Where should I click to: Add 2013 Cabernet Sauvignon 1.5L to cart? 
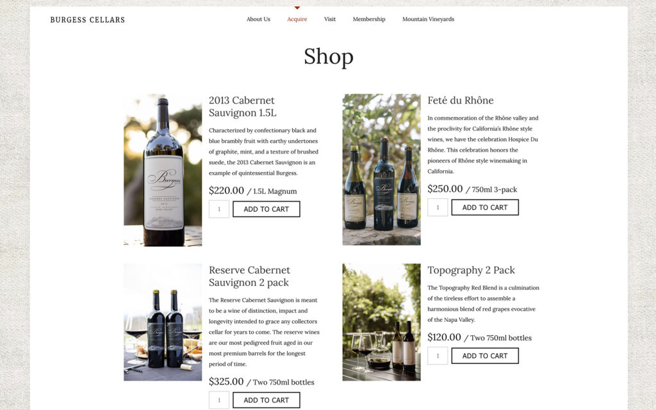click(266, 209)
